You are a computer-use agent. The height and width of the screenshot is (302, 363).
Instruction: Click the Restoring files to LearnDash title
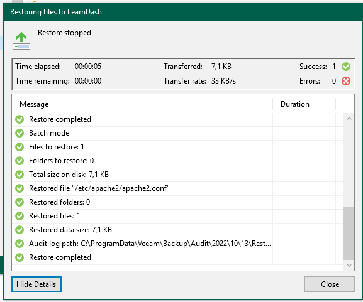[x=56, y=12]
